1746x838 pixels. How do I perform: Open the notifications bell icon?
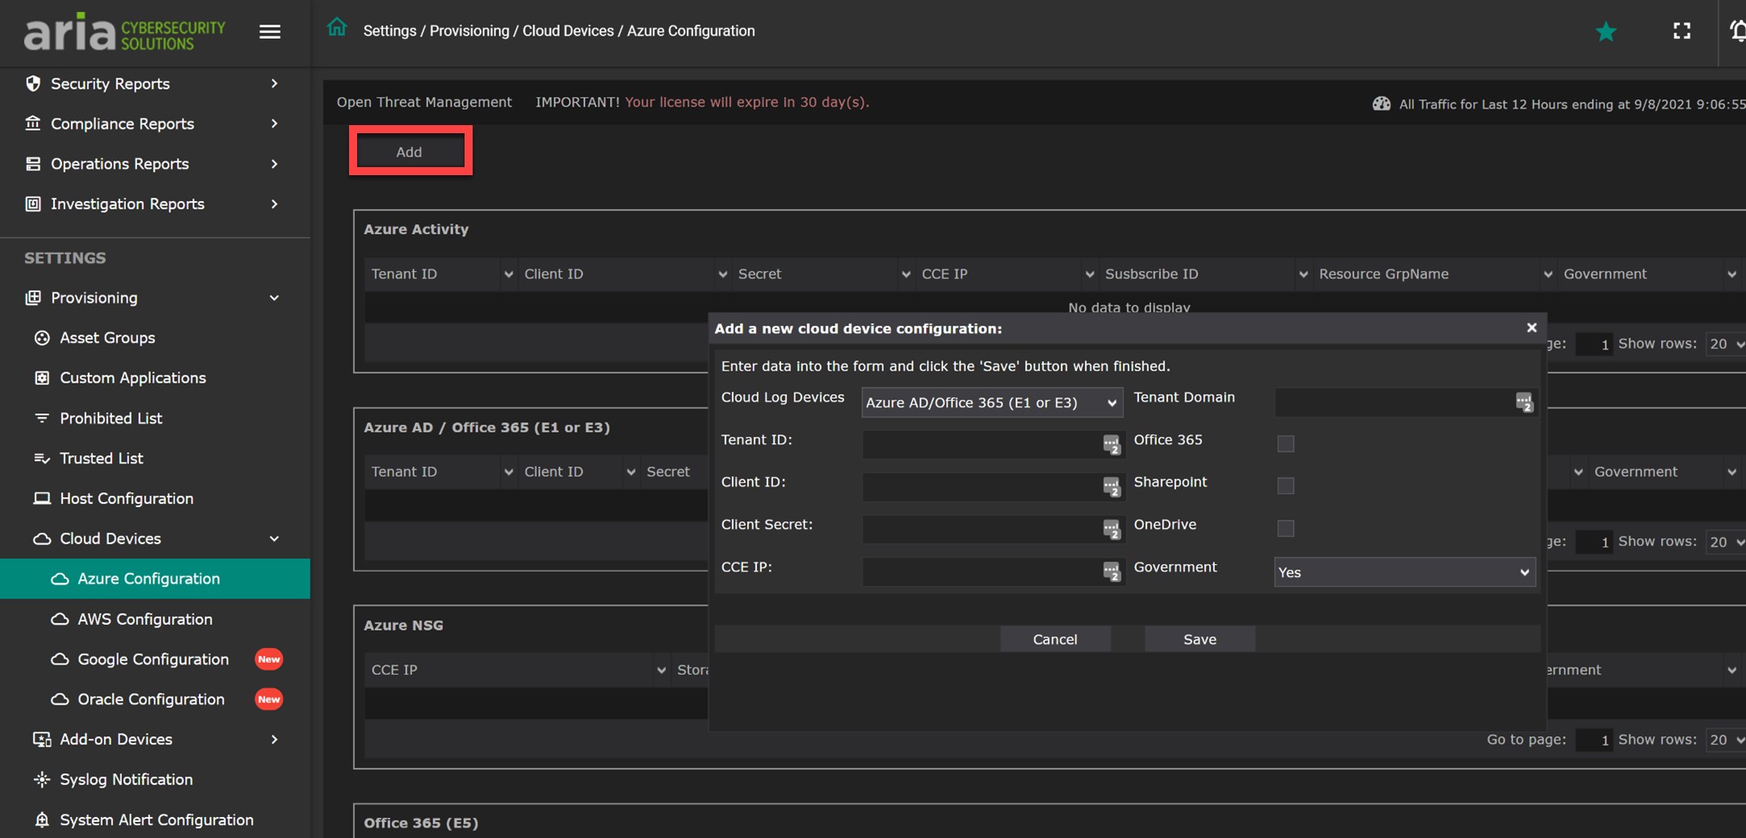[x=1737, y=31]
